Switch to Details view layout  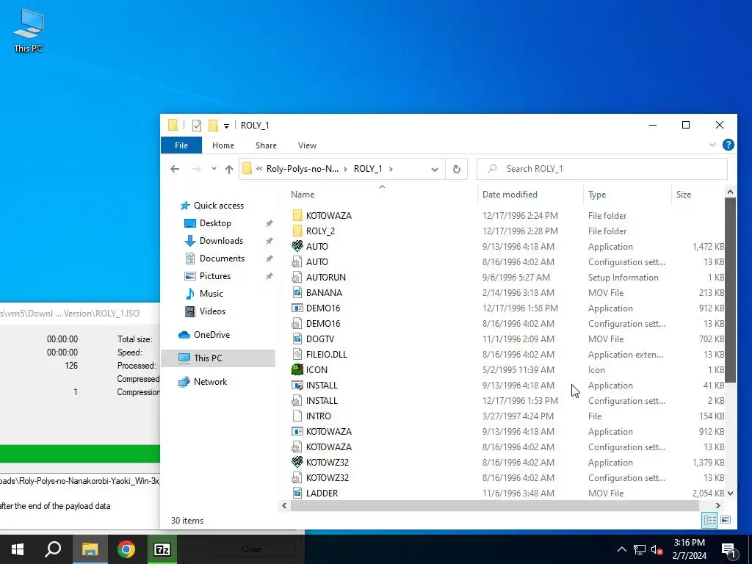click(x=710, y=520)
